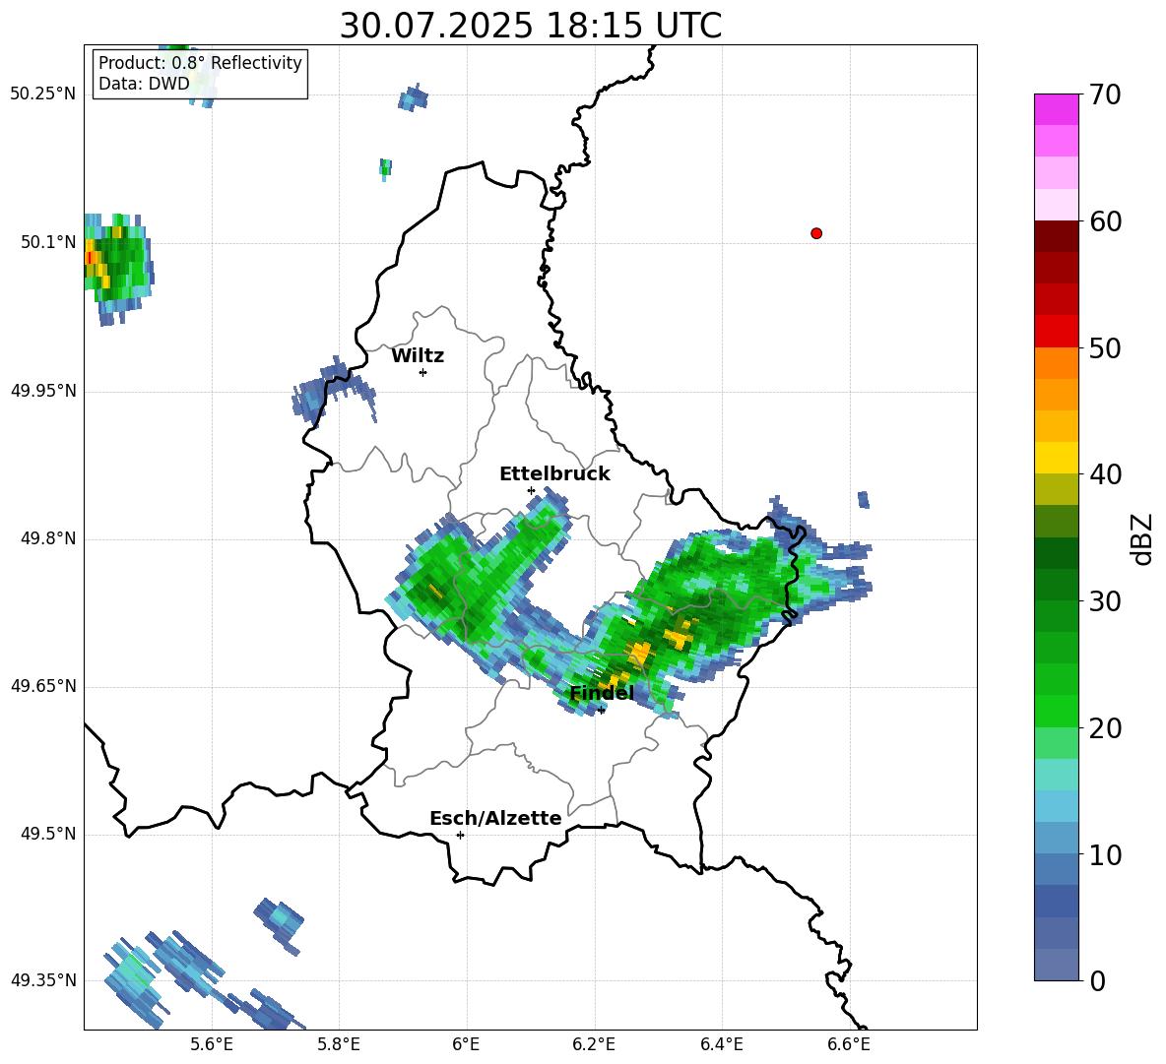
Task: Click the small isolated radar echo near 50.25°N
Action: 413,98
